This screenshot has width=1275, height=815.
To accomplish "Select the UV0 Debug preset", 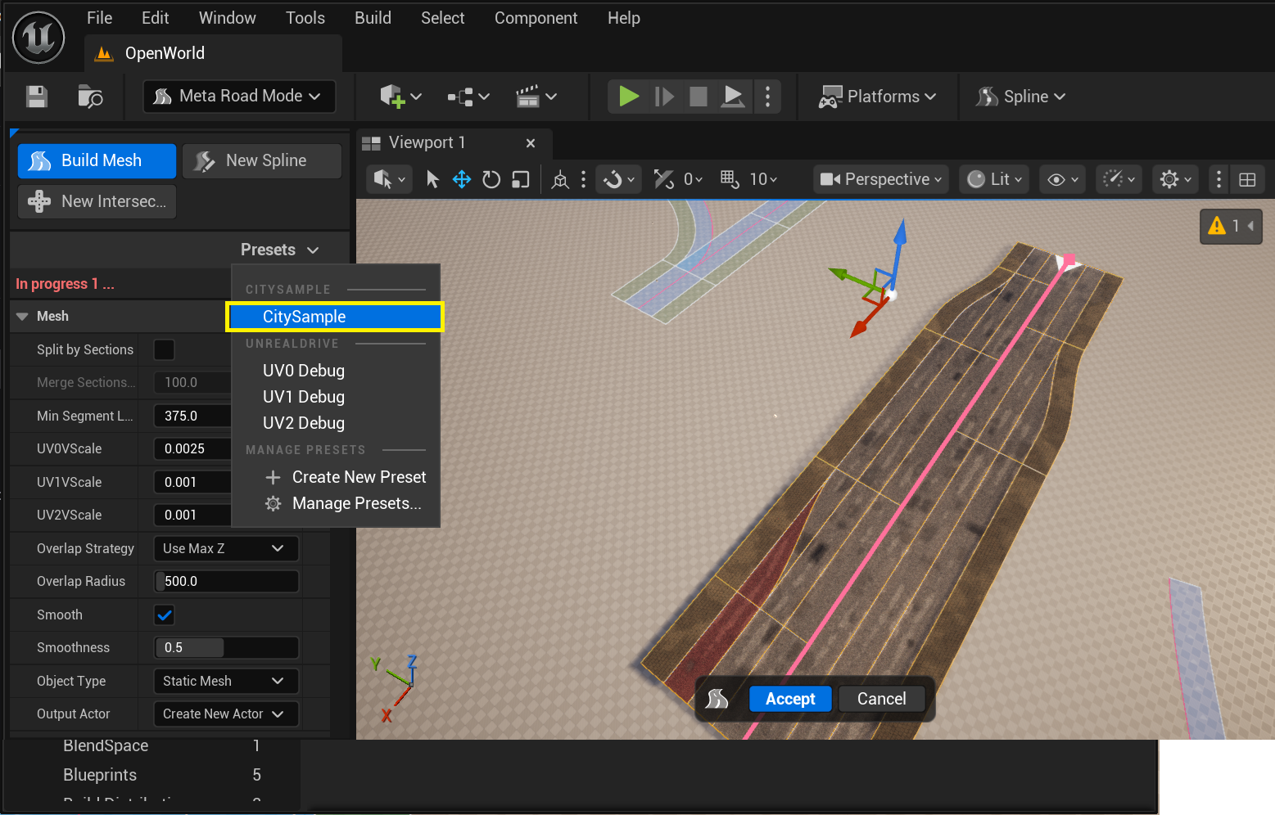I will pyautogui.click(x=304, y=371).
